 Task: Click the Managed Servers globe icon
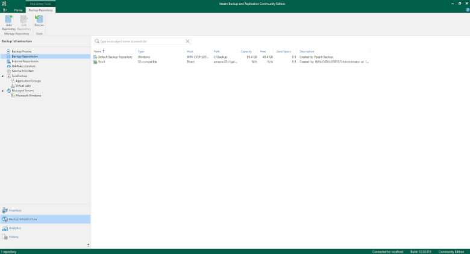8,90
